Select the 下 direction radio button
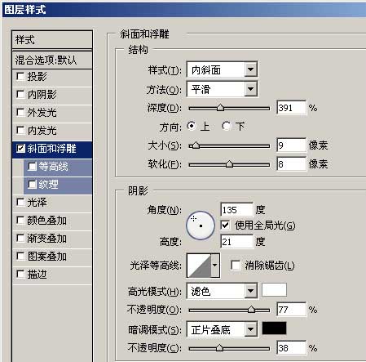This screenshot has height=362, width=366. [226, 126]
